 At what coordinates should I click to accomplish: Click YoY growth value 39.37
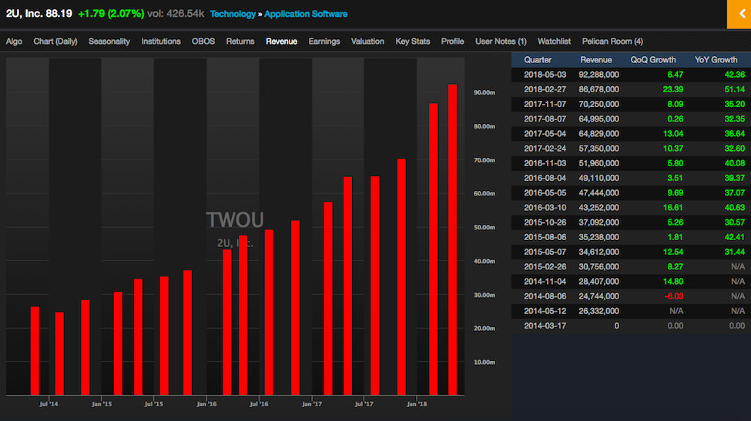pyautogui.click(x=735, y=178)
